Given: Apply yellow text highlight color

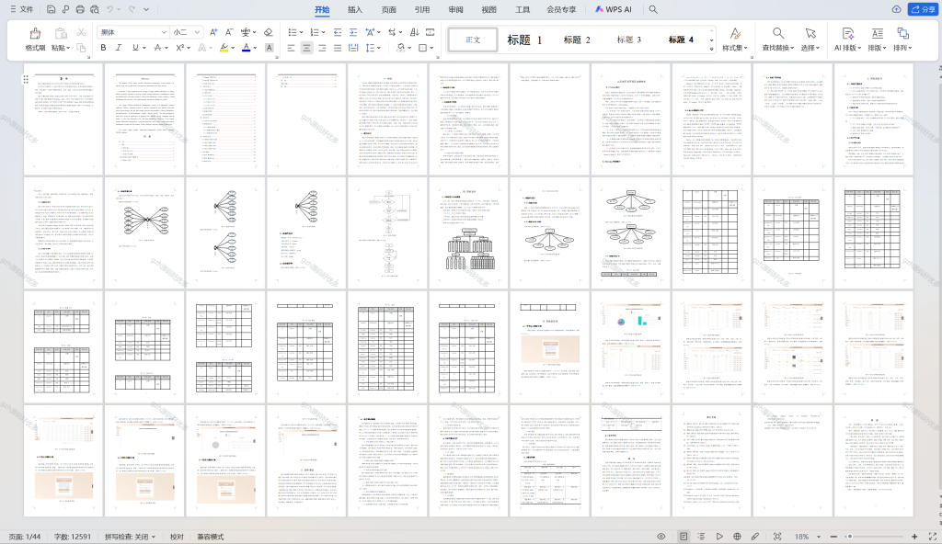Looking at the screenshot, I should coord(224,48).
